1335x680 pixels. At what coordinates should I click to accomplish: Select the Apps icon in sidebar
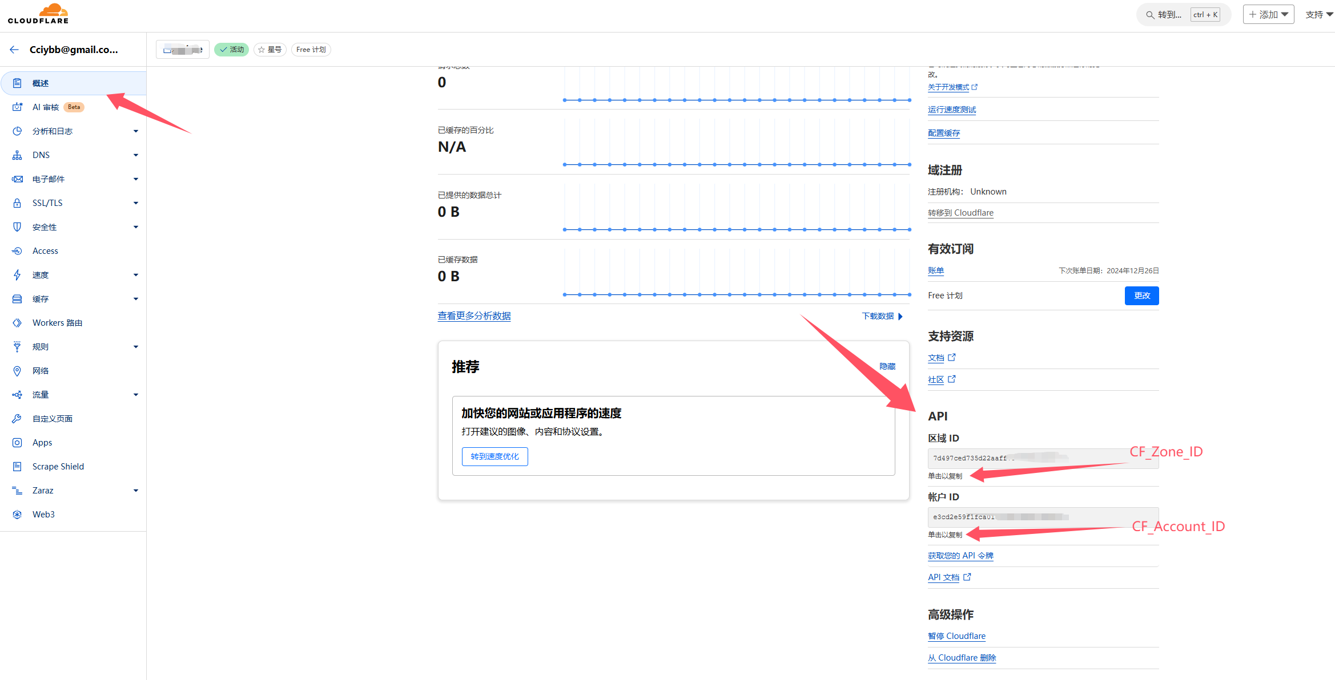17,442
